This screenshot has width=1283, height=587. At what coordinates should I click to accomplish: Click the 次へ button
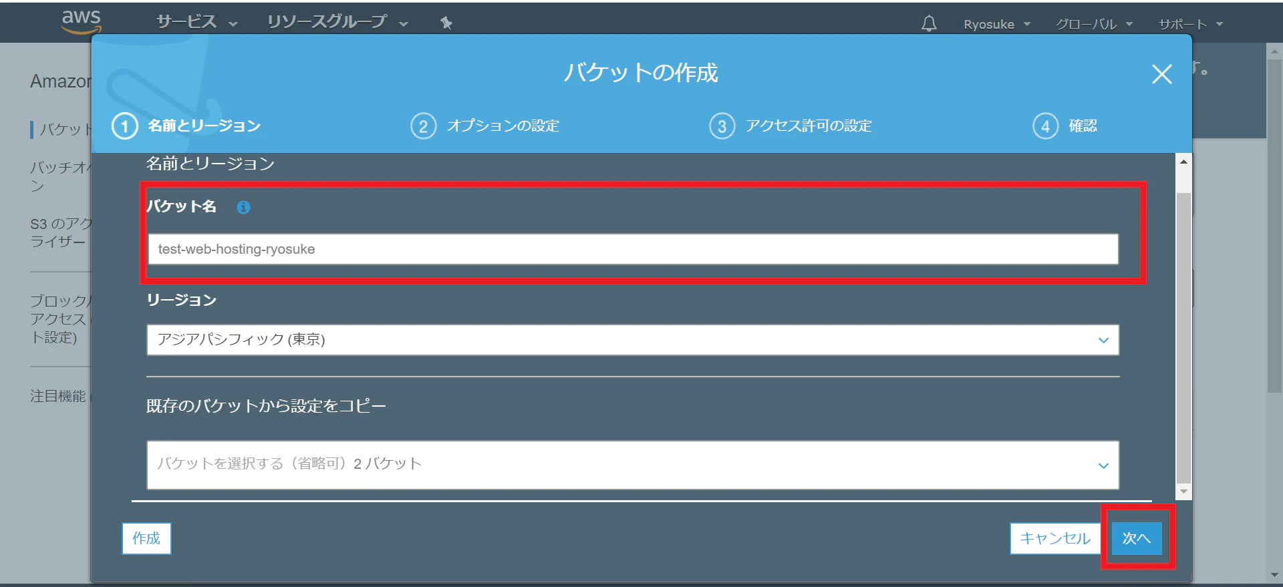[1137, 538]
